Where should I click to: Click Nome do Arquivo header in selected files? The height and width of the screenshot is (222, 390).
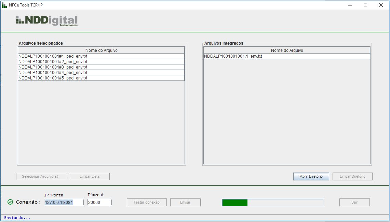pyautogui.click(x=101, y=50)
